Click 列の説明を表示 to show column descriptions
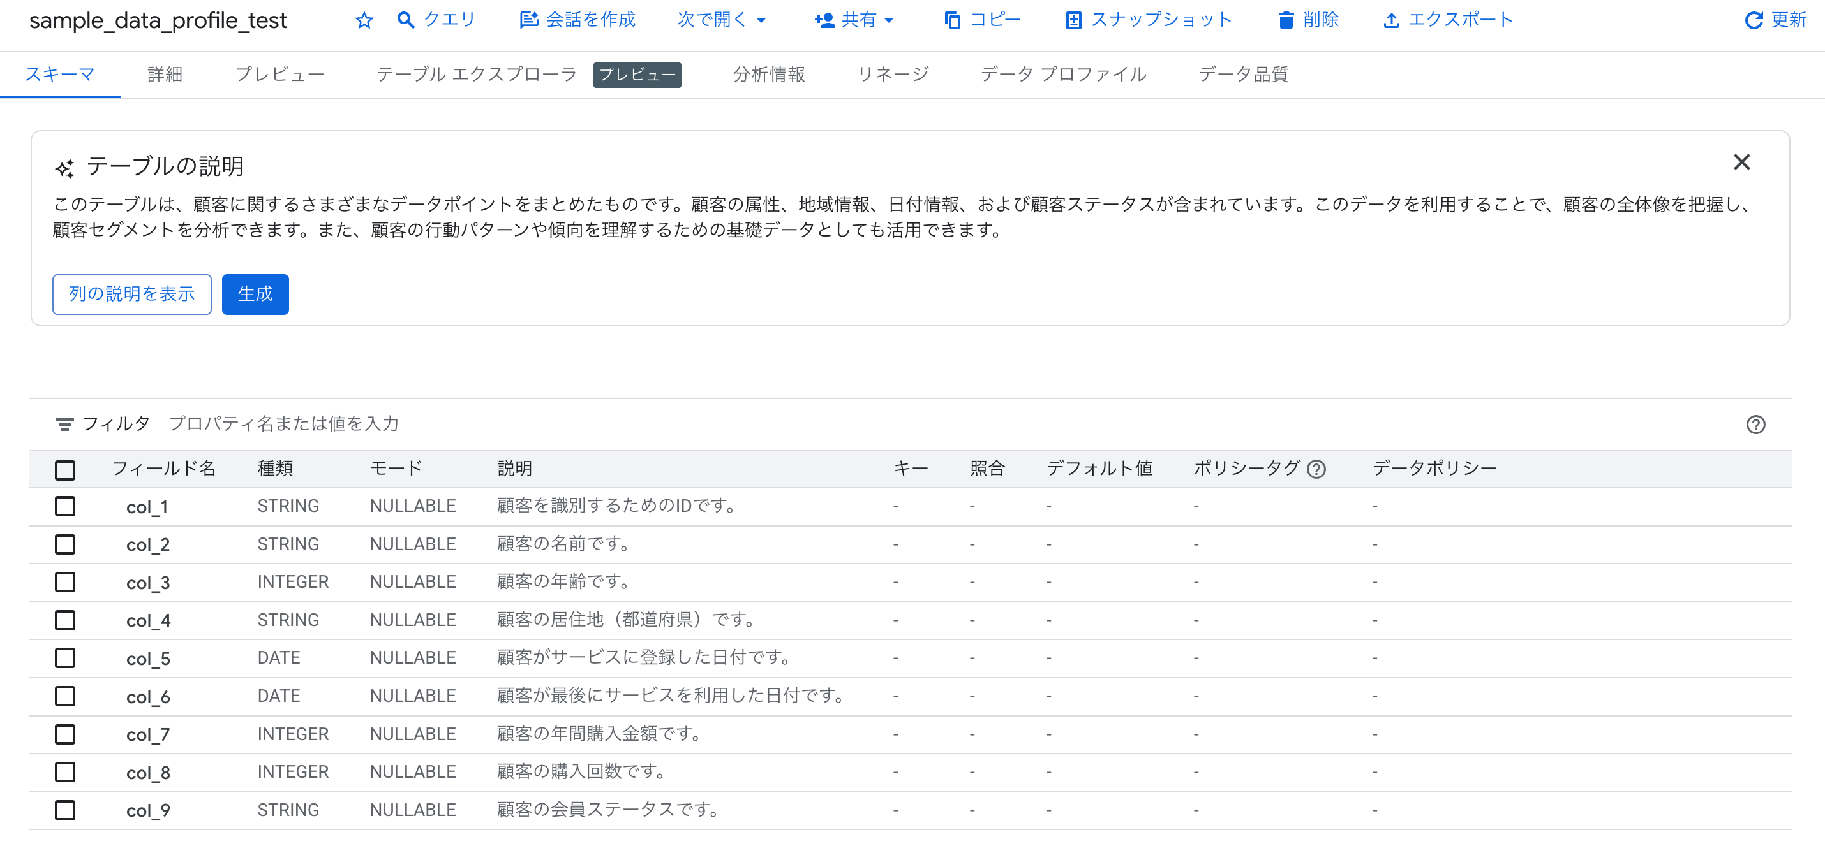This screenshot has width=1825, height=867. pos(131,294)
